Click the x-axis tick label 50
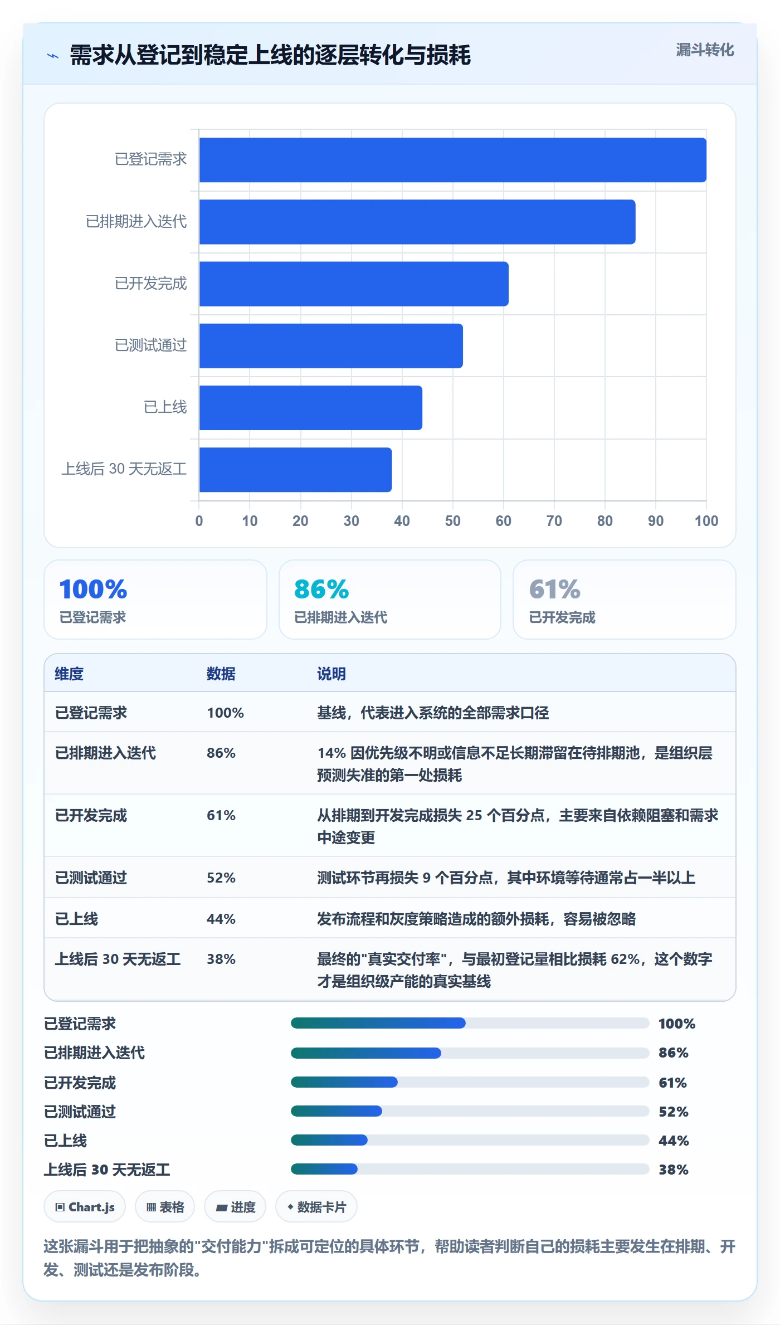This screenshot has height=1325, width=780. [452, 521]
